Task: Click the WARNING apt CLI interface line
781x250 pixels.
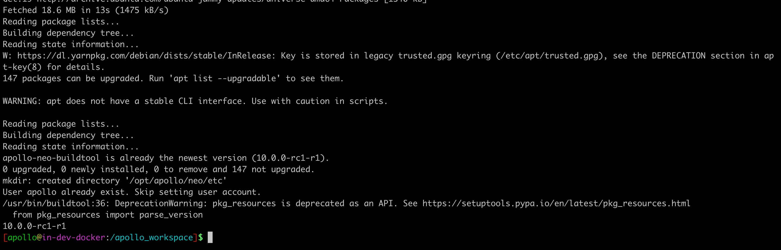Action: [x=195, y=101]
